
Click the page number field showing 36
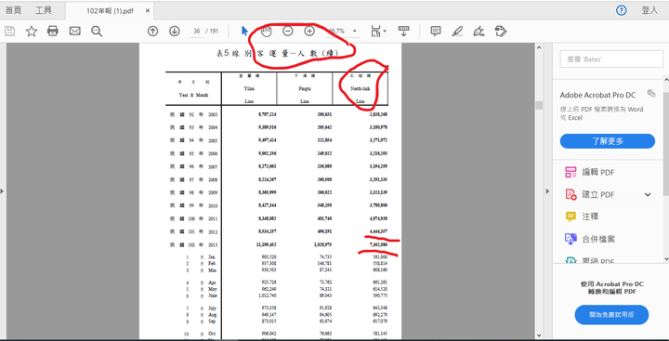coord(197,32)
